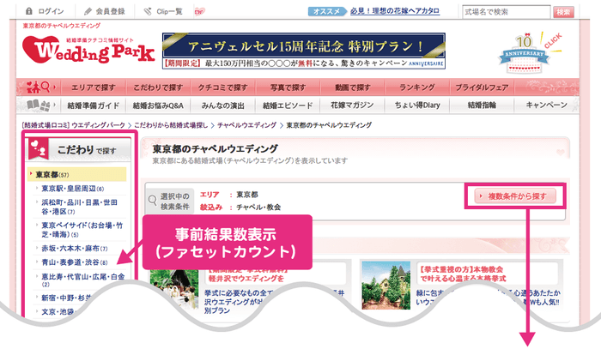Open キャンペーン tab
This screenshot has height=349, width=601.
547,105
